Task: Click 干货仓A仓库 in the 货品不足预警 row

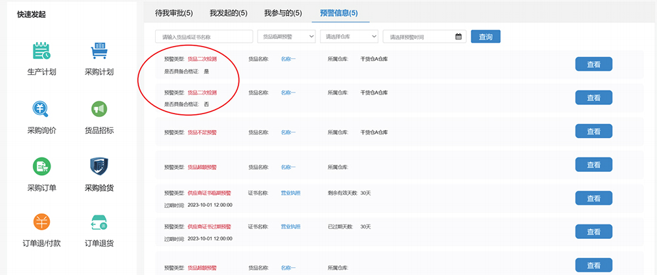Action: pos(374,133)
